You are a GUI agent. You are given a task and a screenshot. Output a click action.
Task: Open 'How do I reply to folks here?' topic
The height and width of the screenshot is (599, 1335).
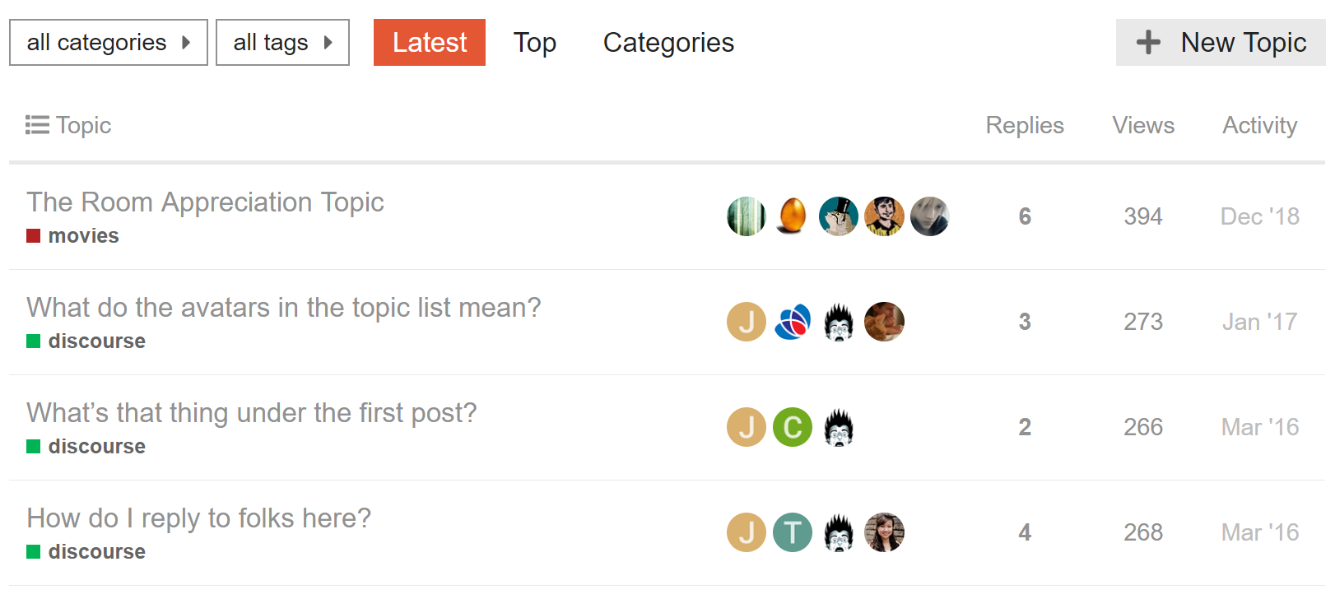[x=198, y=518]
